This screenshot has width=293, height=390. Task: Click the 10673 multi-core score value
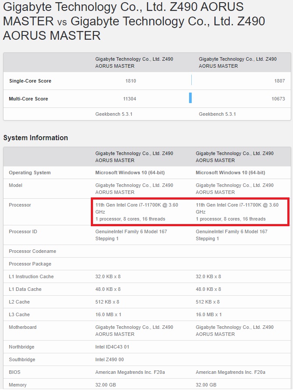click(278, 99)
